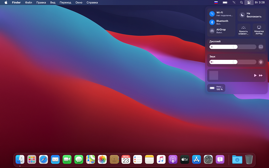Skip forward in the media player widget
Viewport: 269px width, 168px height.
pos(261,75)
